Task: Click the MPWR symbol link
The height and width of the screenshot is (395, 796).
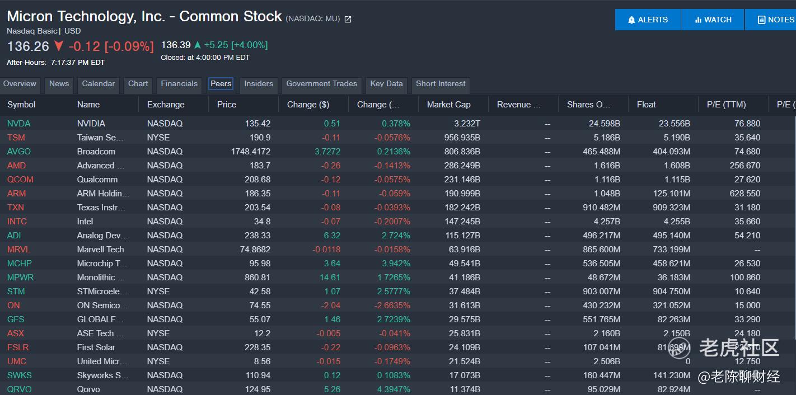Action: (20, 278)
